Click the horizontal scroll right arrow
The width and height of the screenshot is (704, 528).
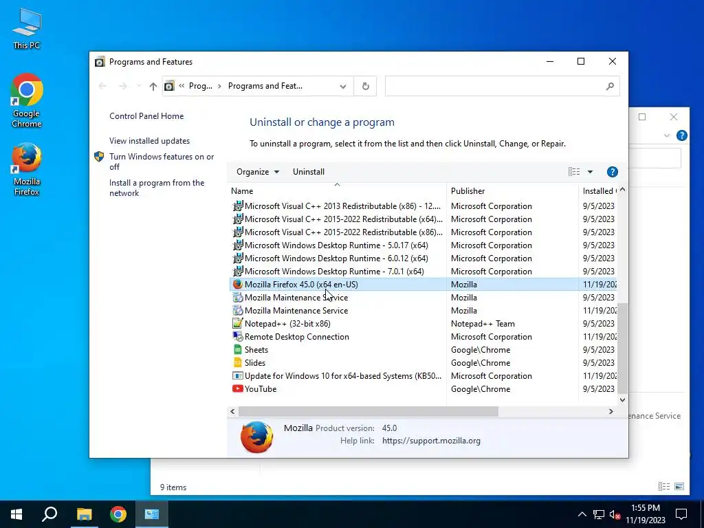click(x=610, y=411)
